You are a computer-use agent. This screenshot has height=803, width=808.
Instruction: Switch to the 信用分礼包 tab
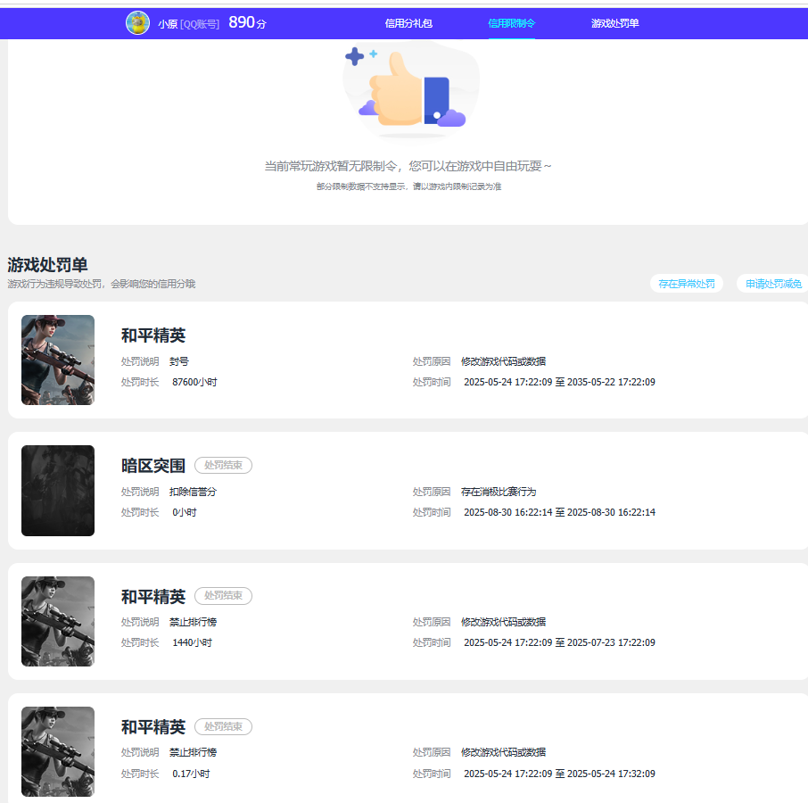(x=408, y=23)
